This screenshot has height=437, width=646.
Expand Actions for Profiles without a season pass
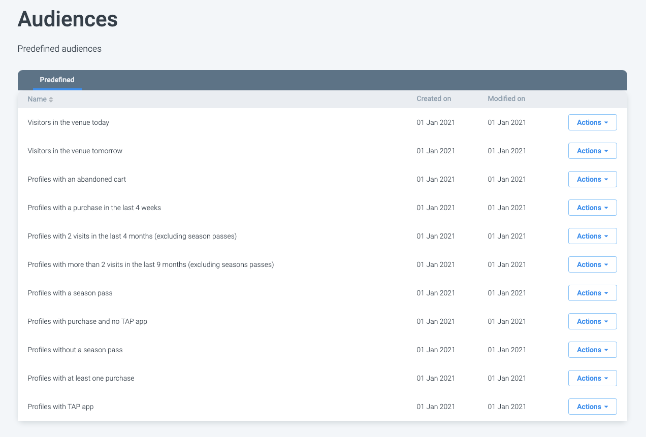coord(592,350)
